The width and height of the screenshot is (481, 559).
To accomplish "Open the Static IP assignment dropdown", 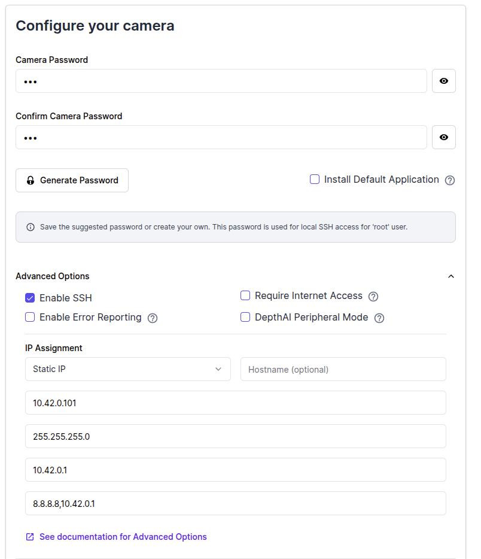I will pos(127,369).
